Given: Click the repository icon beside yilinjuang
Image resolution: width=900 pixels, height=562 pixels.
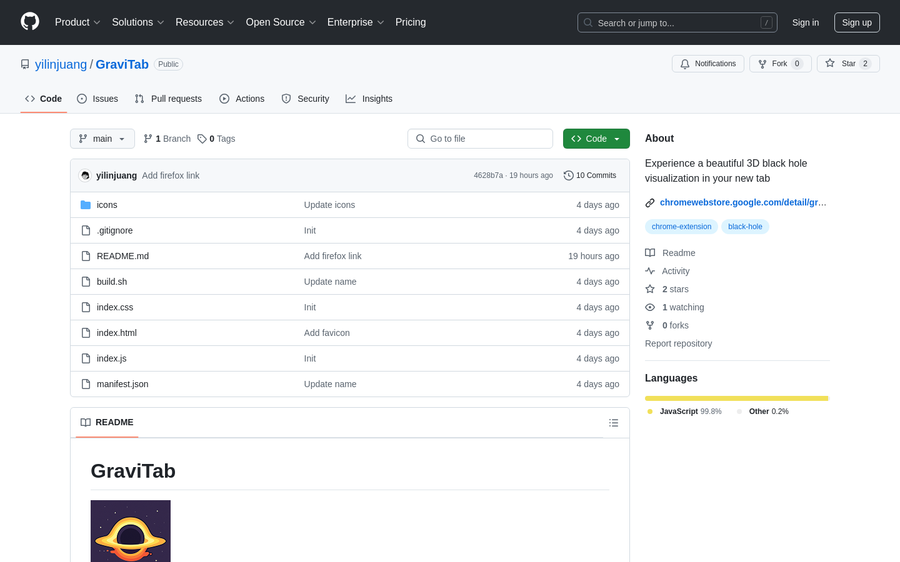Looking at the screenshot, I should click(25, 64).
